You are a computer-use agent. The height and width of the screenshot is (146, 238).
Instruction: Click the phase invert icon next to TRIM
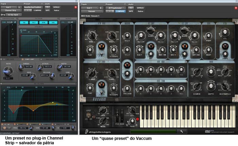(x=15, y=22)
